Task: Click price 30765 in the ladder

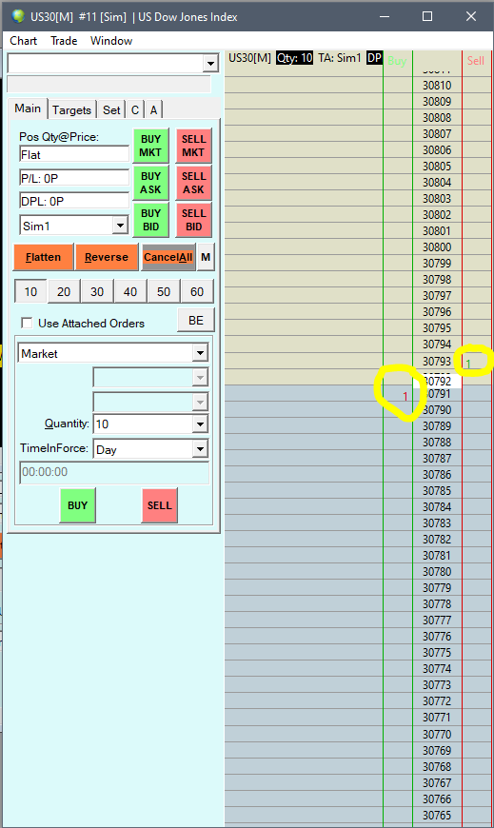Action: [x=437, y=815]
